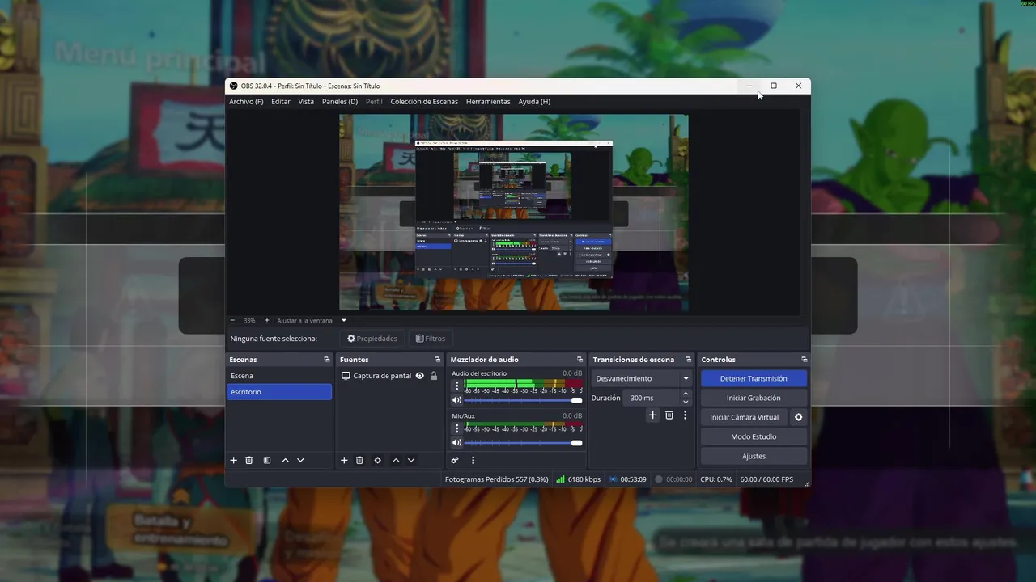Toggle lock on Captura de pantalla source

pyautogui.click(x=434, y=376)
